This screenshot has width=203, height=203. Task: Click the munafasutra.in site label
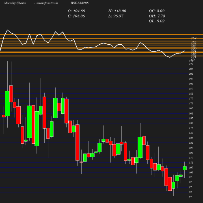click(47, 3)
